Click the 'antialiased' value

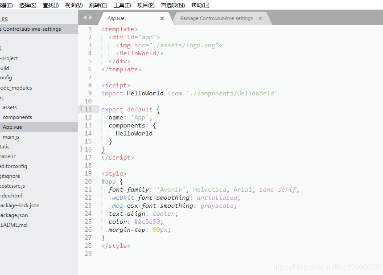(x=217, y=197)
